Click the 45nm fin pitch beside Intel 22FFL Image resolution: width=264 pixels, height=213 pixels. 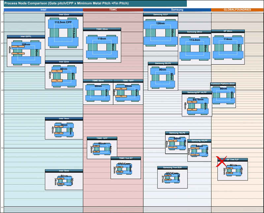(10, 50)
